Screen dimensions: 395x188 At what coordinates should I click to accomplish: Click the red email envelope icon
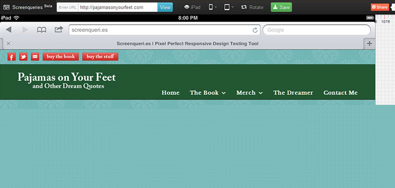tap(35, 57)
